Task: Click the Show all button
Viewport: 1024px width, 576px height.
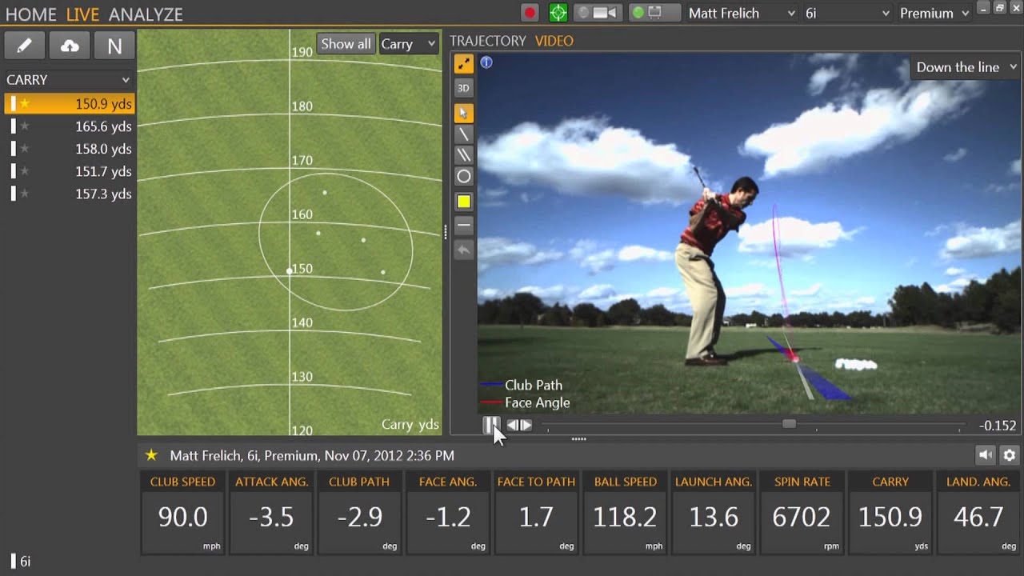Action: coord(346,44)
